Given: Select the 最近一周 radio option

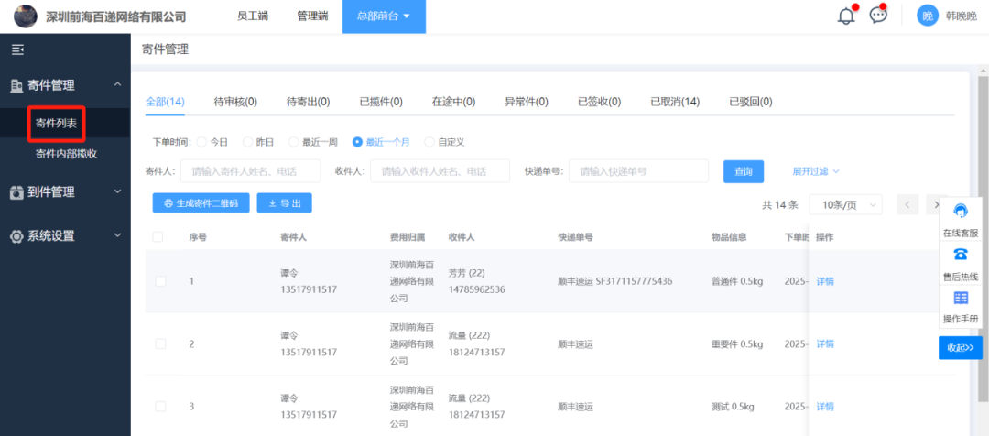Looking at the screenshot, I should tap(293, 142).
